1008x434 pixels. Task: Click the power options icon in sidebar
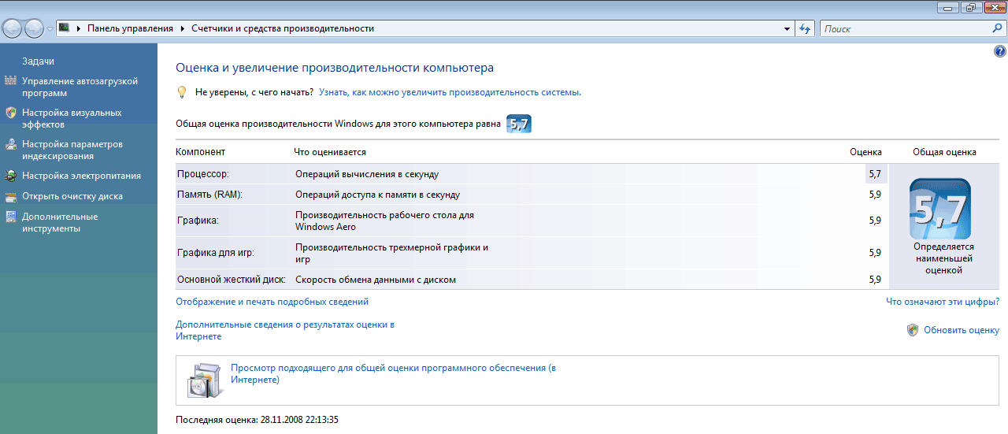10,176
